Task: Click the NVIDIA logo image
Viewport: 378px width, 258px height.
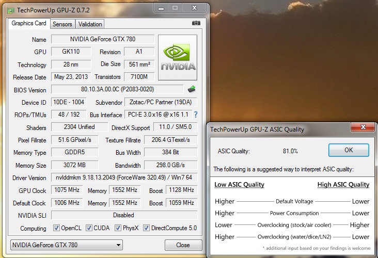Action: coord(178,57)
